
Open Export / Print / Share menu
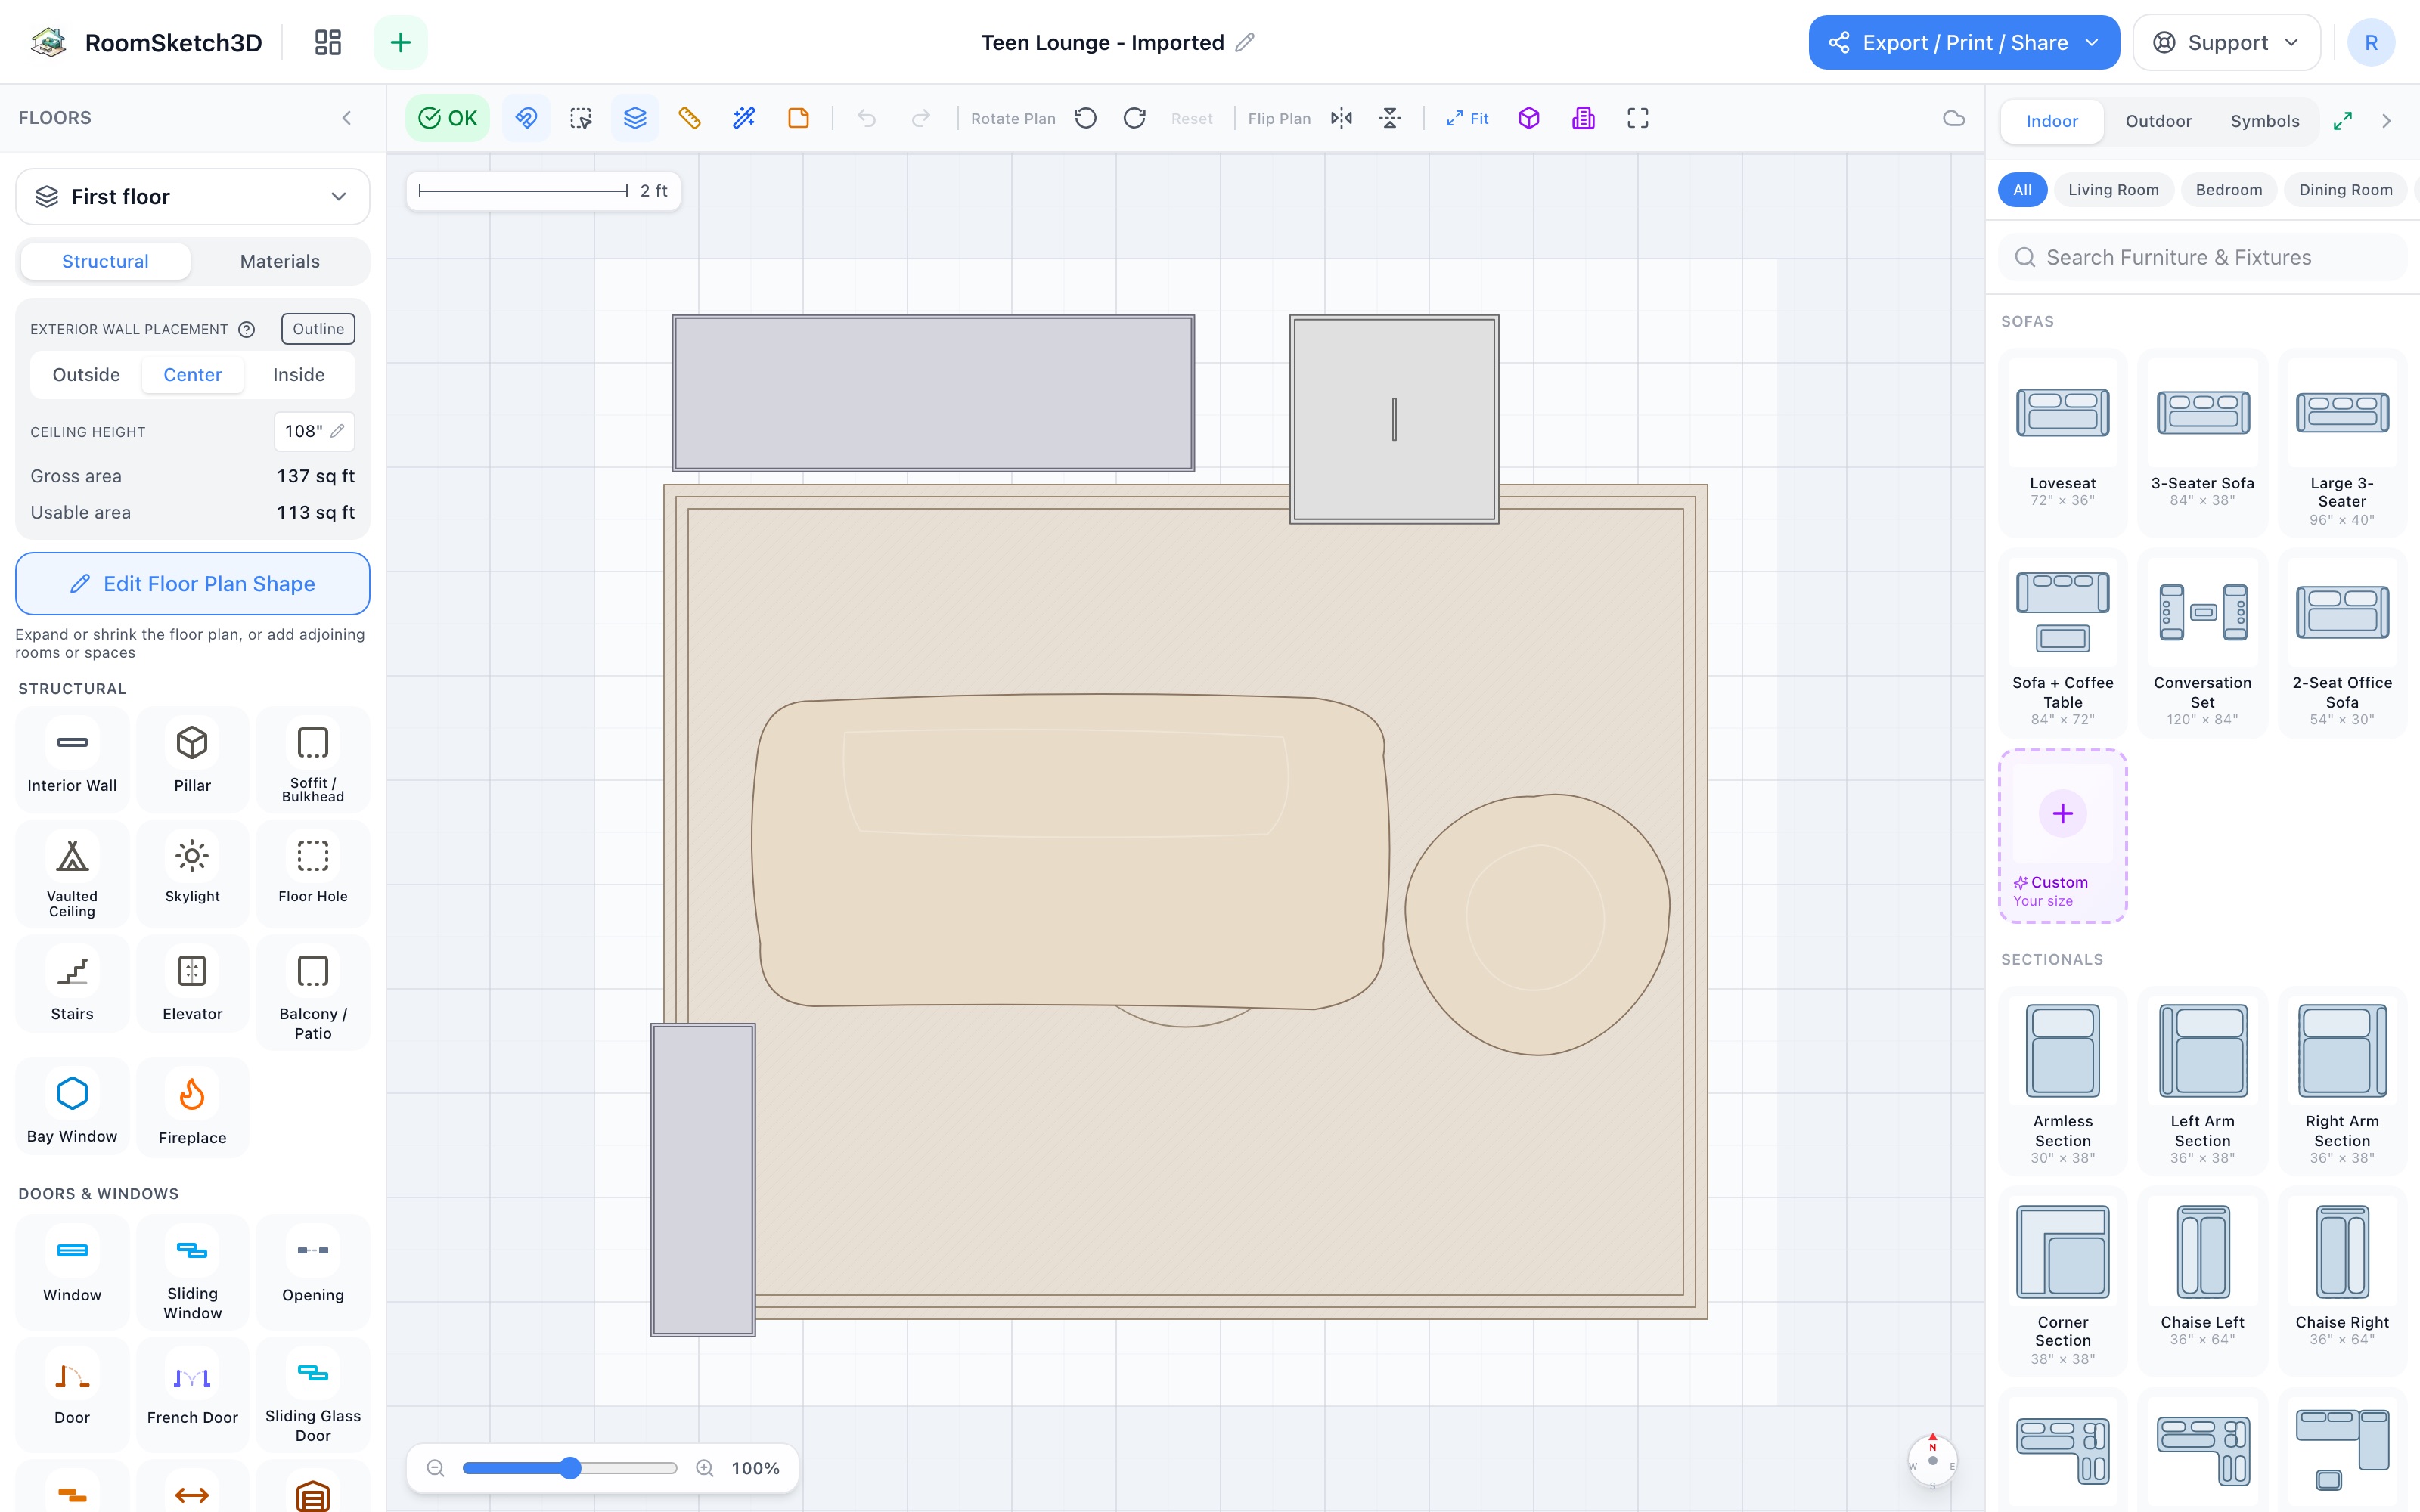[x=1964, y=42]
